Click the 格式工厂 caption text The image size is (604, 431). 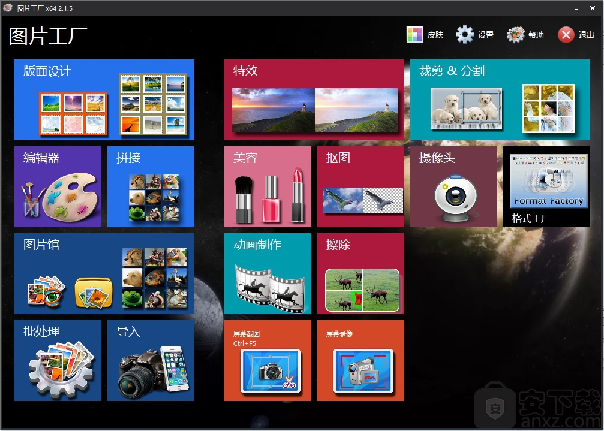pos(531,219)
